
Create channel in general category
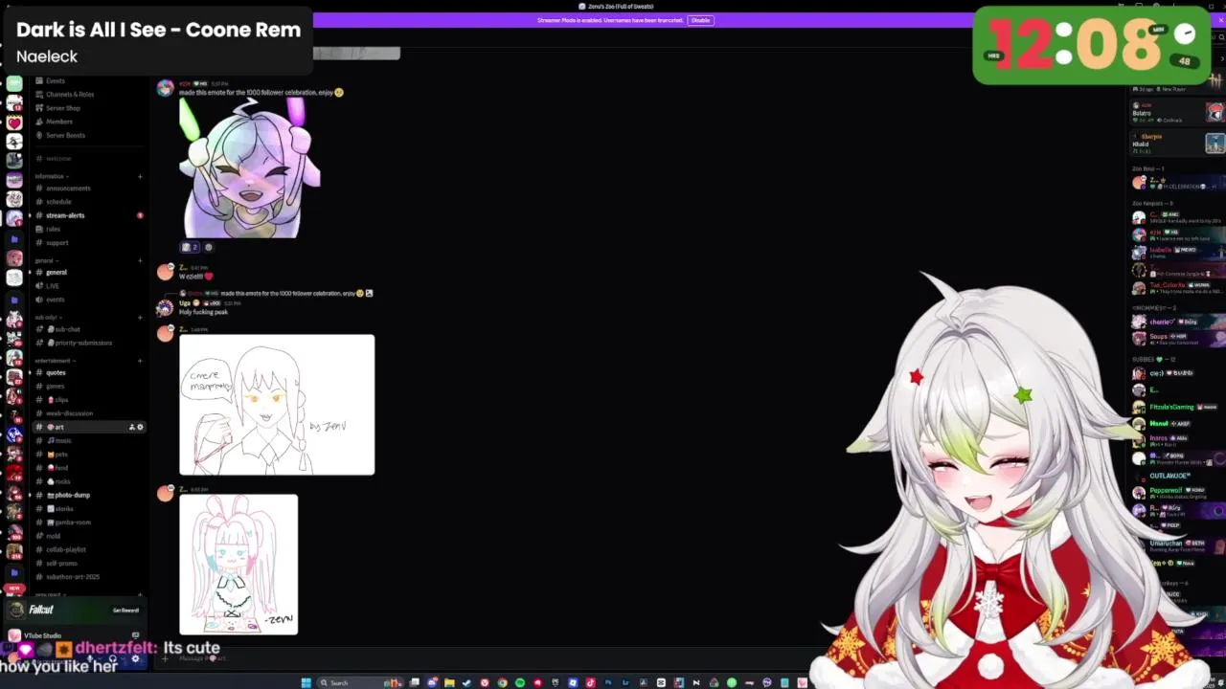click(x=140, y=260)
